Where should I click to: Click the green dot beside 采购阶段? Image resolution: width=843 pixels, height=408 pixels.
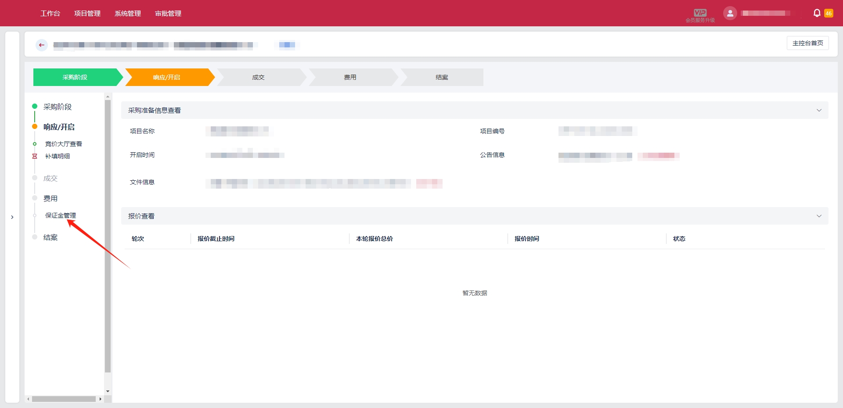click(x=35, y=106)
